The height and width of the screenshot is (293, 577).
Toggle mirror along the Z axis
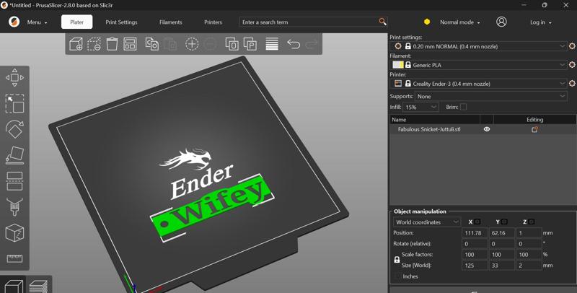532,222
